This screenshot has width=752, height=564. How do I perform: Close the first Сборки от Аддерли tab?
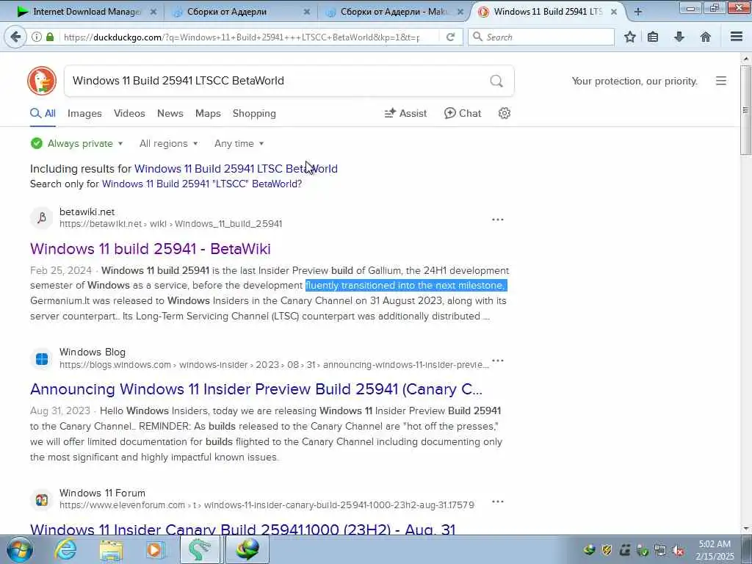pos(307,12)
